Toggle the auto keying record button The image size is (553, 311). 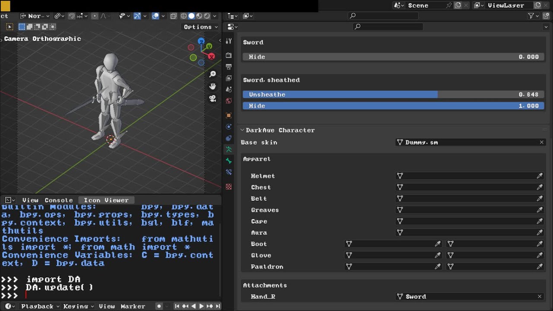159,306
